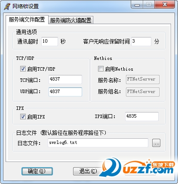Viewport: 178px width, 184px height.
Task: Click the IPX端口 input field
Action: tap(142, 116)
